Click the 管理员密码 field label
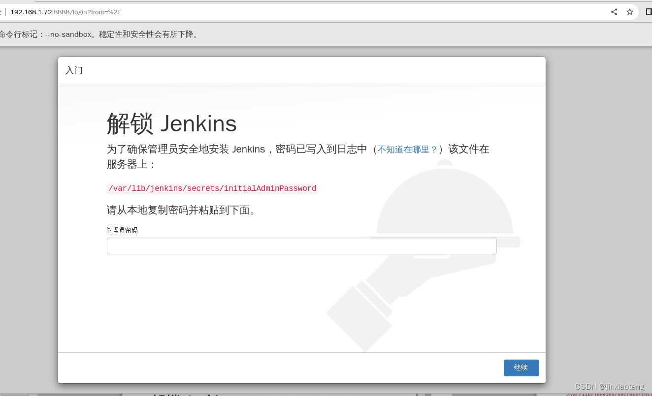The width and height of the screenshot is (652, 396). [x=122, y=230]
